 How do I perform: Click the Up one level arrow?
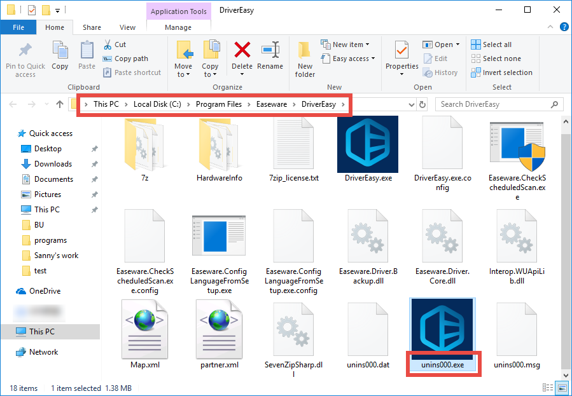pyautogui.click(x=60, y=104)
